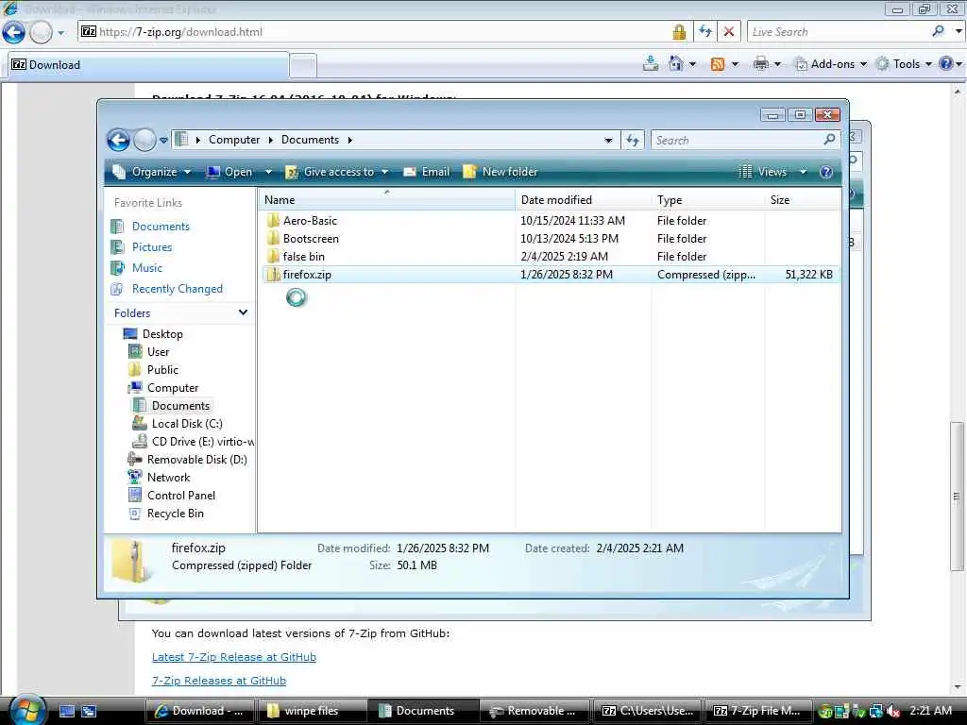Screen dimensions: 967x725
Task: Select Desktop in the folder tree
Action: 162,334
